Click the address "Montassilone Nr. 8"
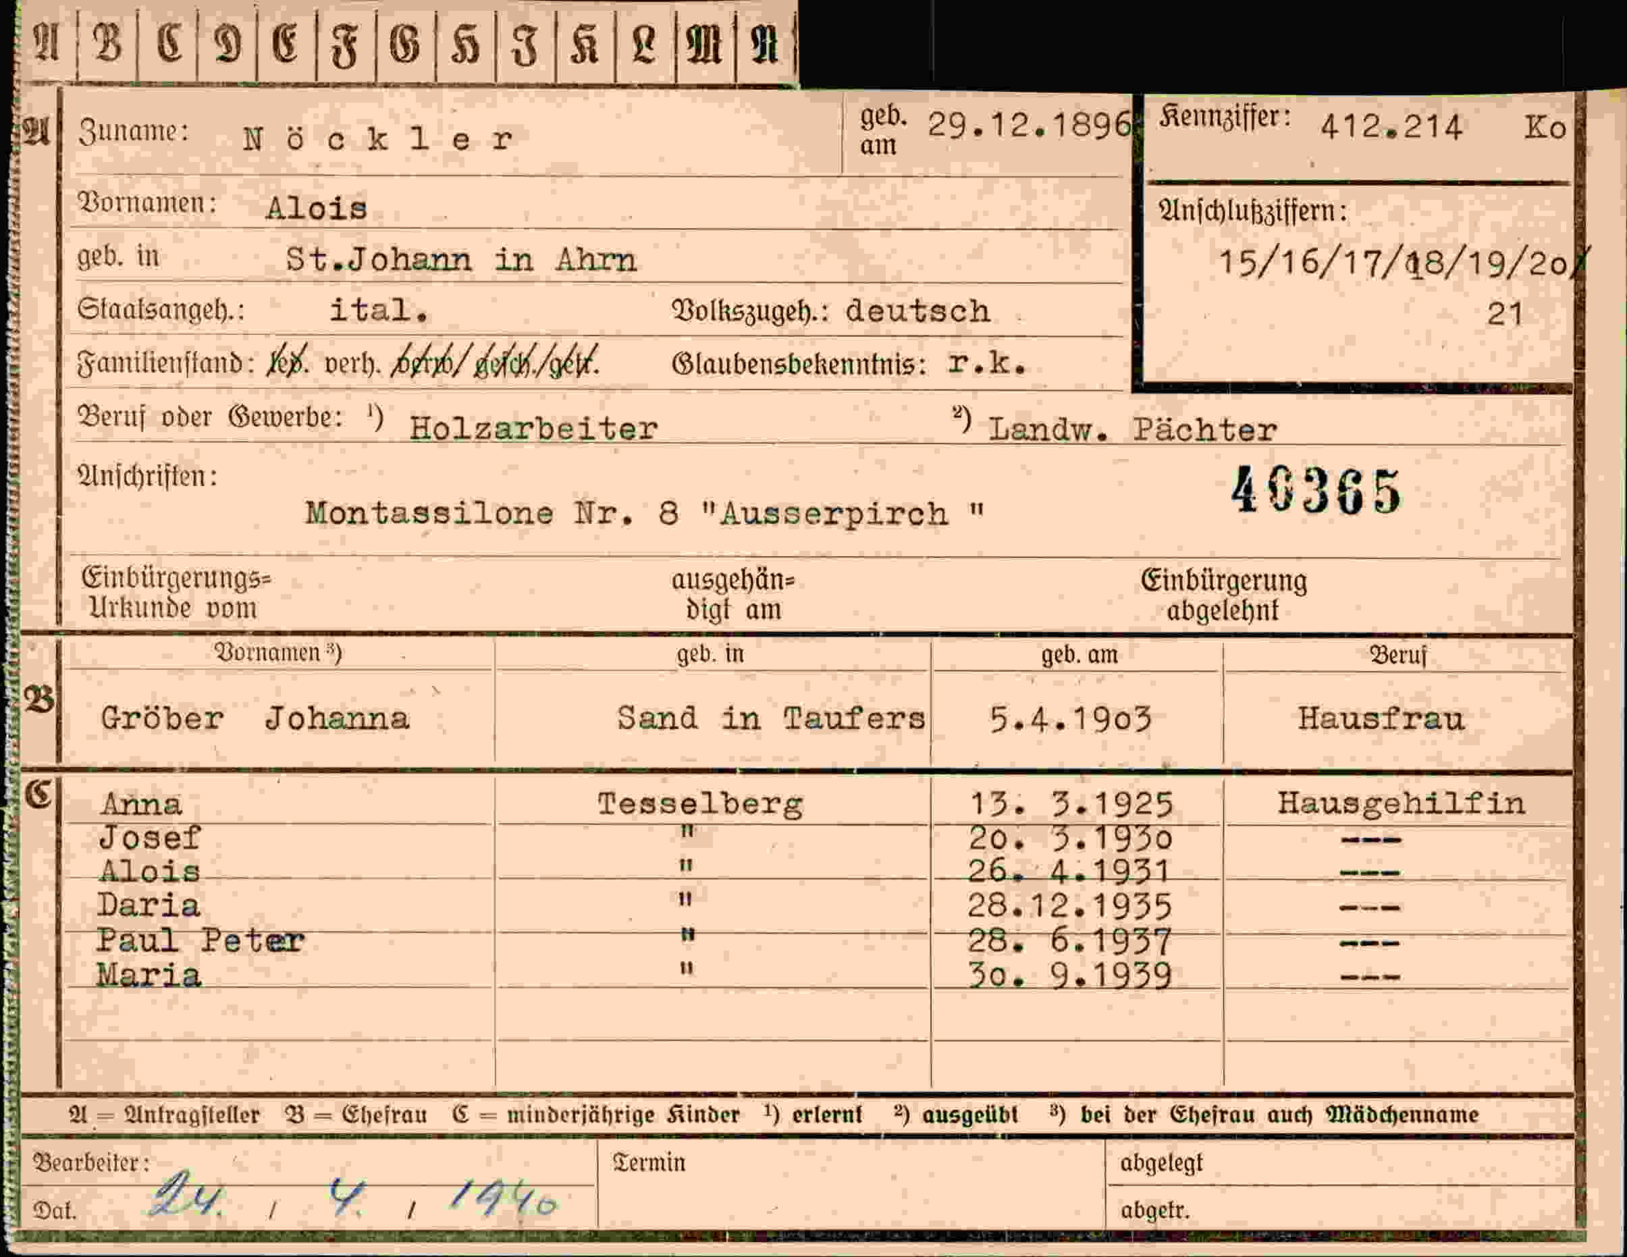The image size is (1627, 1257). tap(491, 512)
